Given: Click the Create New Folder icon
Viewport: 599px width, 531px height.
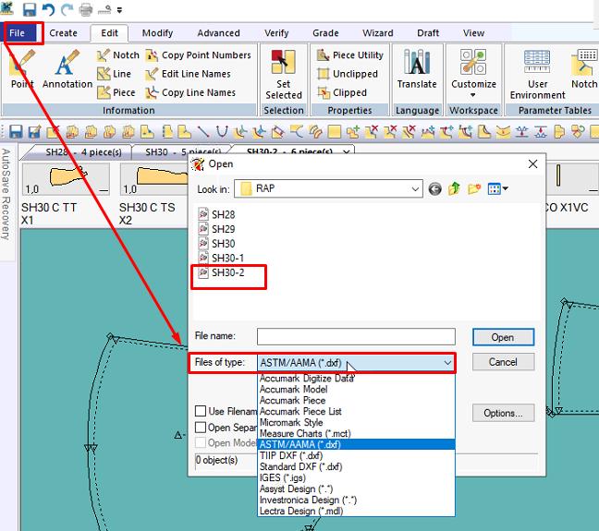Looking at the screenshot, I should [473, 188].
